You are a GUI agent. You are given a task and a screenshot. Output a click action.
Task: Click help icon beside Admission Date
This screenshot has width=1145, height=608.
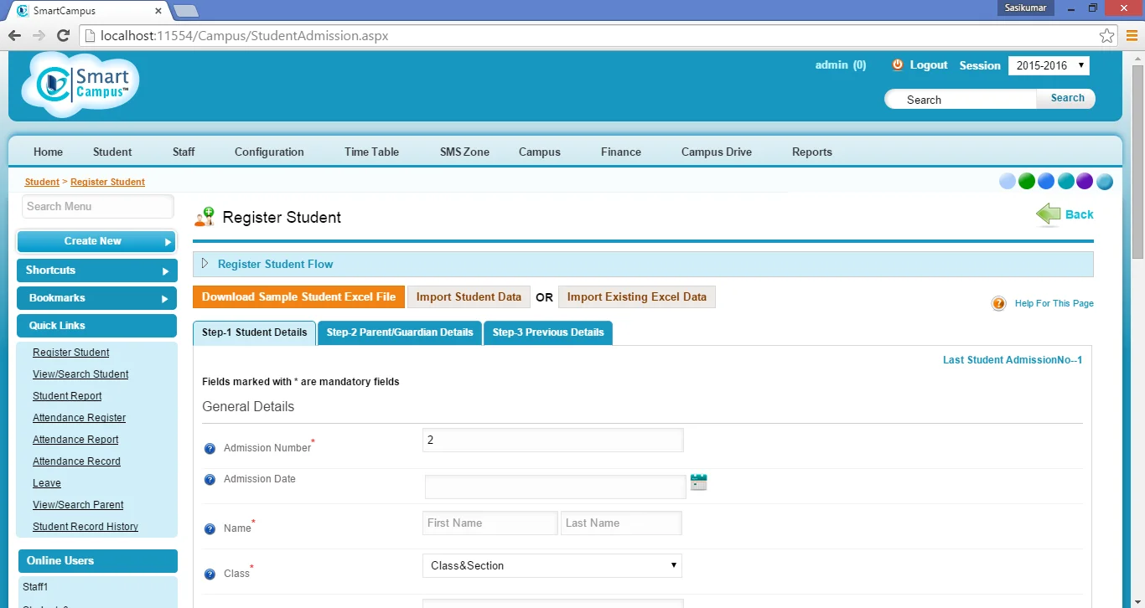[x=210, y=479]
